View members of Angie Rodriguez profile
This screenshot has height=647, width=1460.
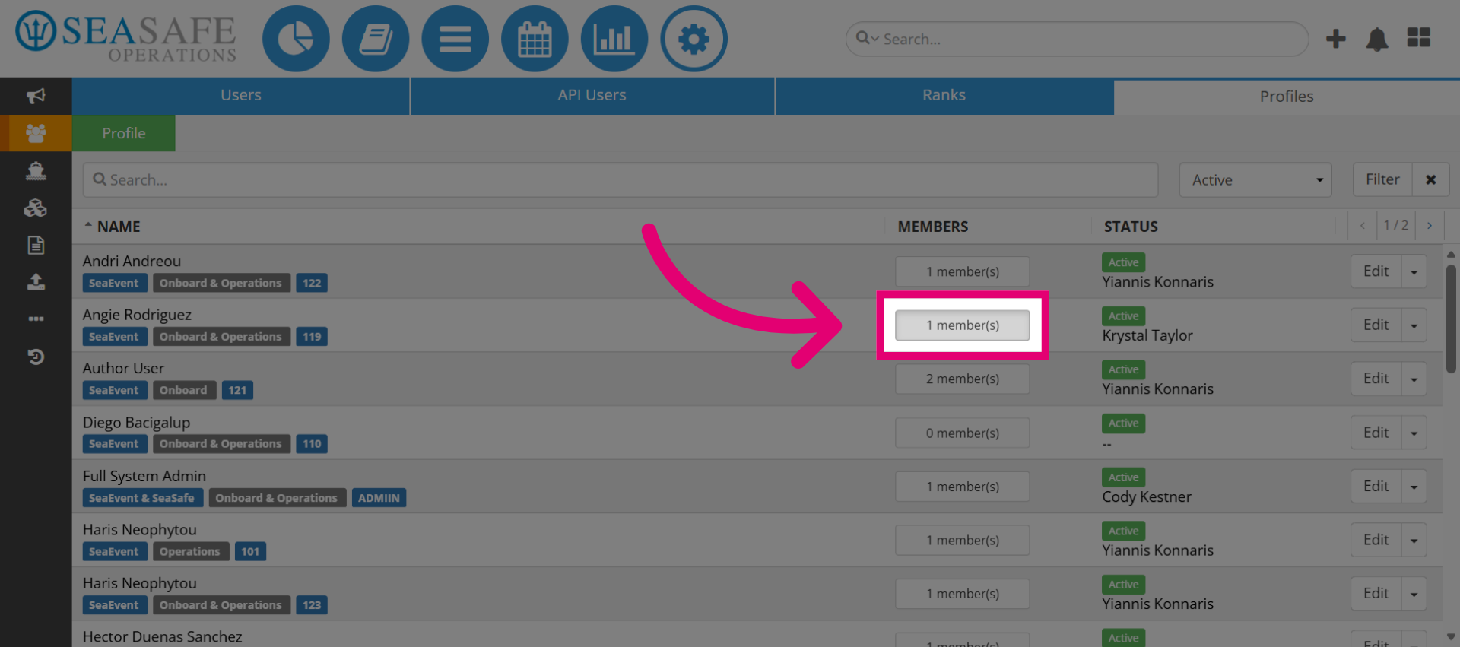pos(963,325)
